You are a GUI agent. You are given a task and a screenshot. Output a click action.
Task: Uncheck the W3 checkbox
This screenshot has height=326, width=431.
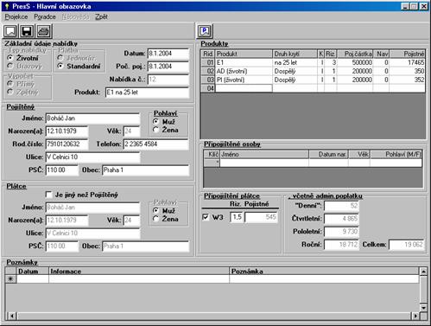click(x=206, y=217)
